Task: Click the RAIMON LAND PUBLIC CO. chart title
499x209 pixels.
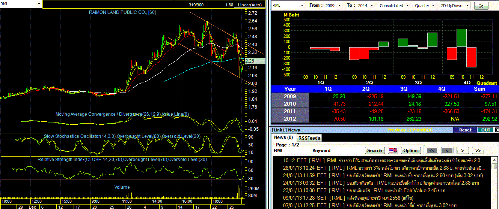Action: pyautogui.click(x=122, y=12)
